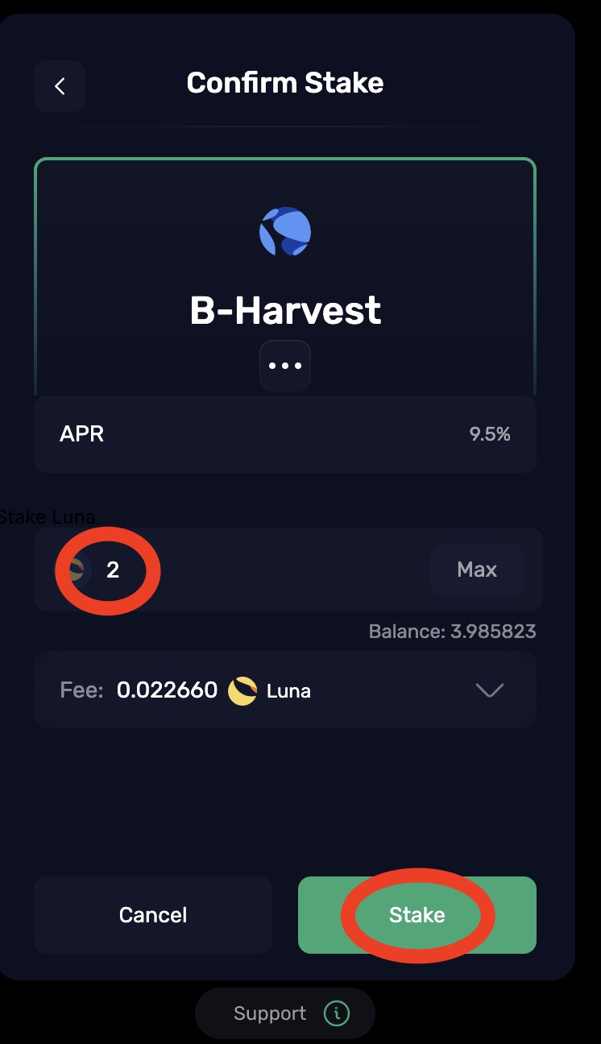Go back using the left arrow button
The width and height of the screenshot is (601, 1044).
60,86
